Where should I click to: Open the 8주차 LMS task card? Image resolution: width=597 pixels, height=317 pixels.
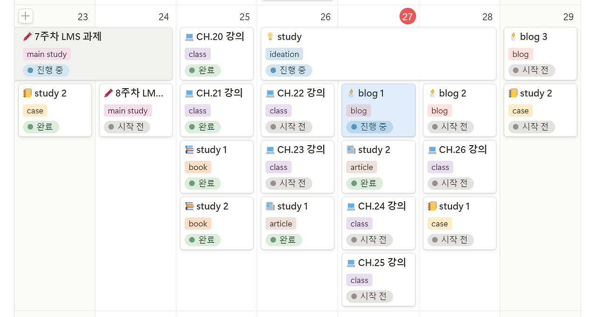pyautogui.click(x=136, y=93)
